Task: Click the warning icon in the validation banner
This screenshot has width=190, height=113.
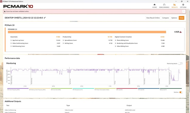Action: pos(5,12)
